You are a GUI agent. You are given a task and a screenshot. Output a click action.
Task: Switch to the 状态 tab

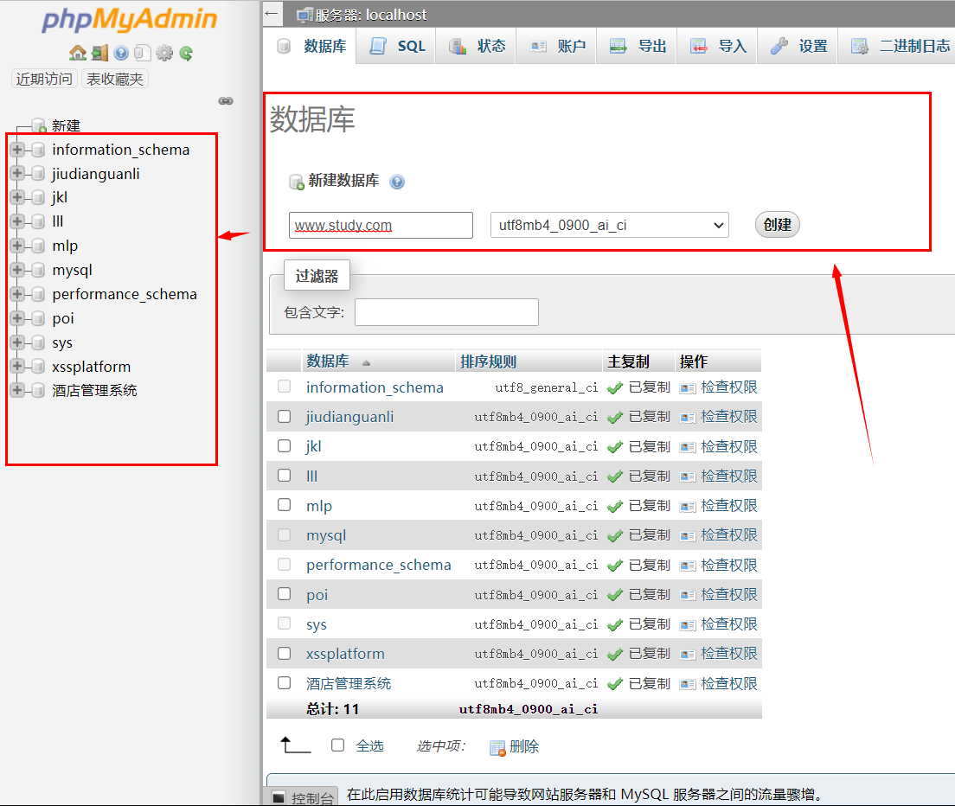[x=477, y=46]
